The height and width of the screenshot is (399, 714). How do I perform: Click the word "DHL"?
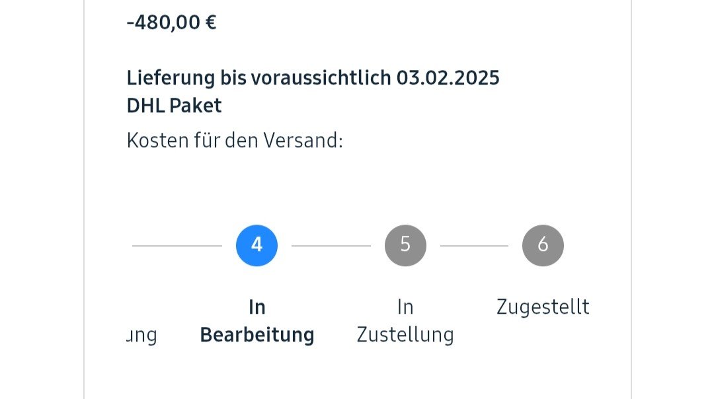tap(145, 106)
